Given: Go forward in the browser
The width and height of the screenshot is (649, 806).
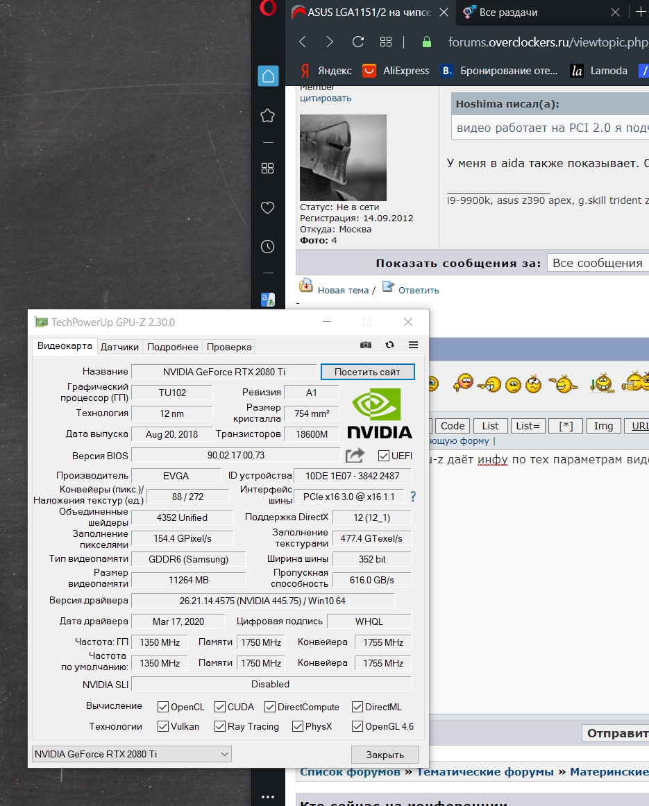Looking at the screenshot, I should pos(330,42).
